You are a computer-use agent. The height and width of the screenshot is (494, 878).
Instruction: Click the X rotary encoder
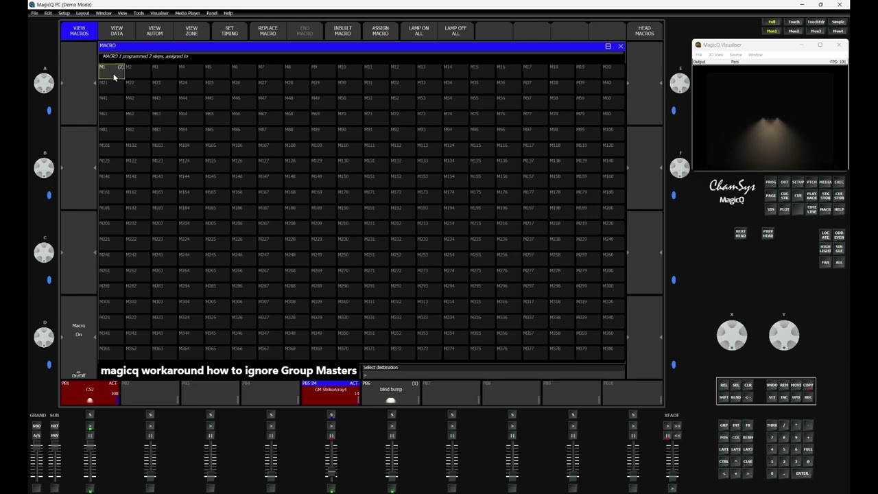[x=732, y=335]
